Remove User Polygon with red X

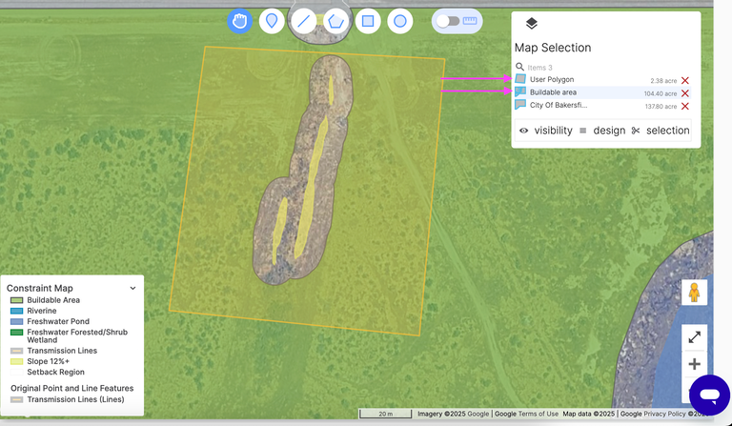pyautogui.click(x=685, y=80)
